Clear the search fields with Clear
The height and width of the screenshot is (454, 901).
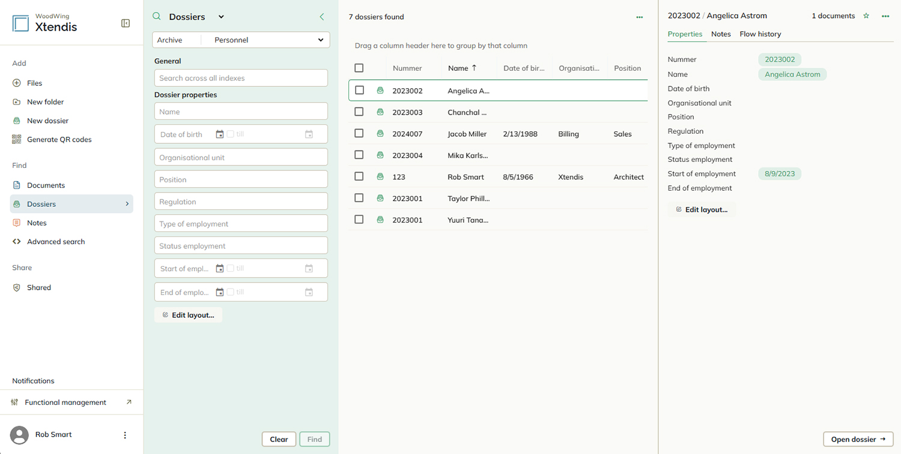click(279, 439)
